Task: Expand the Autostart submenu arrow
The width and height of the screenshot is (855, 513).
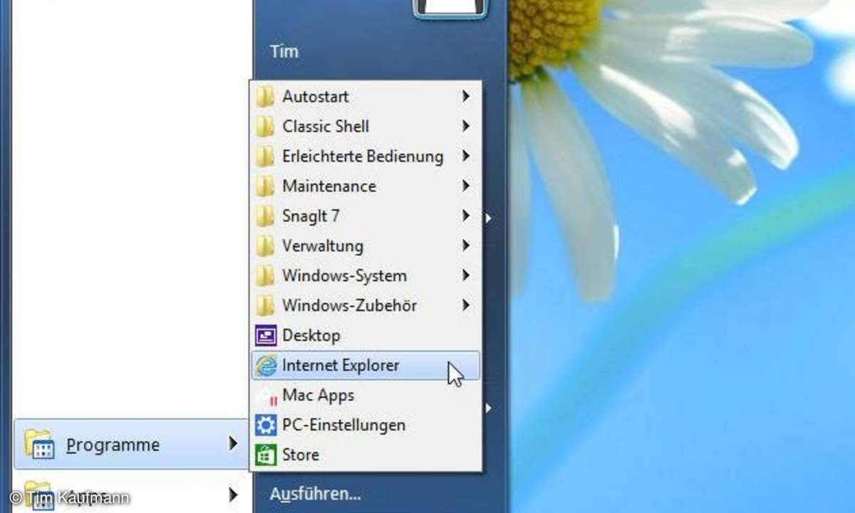Action: [x=465, y=96]
